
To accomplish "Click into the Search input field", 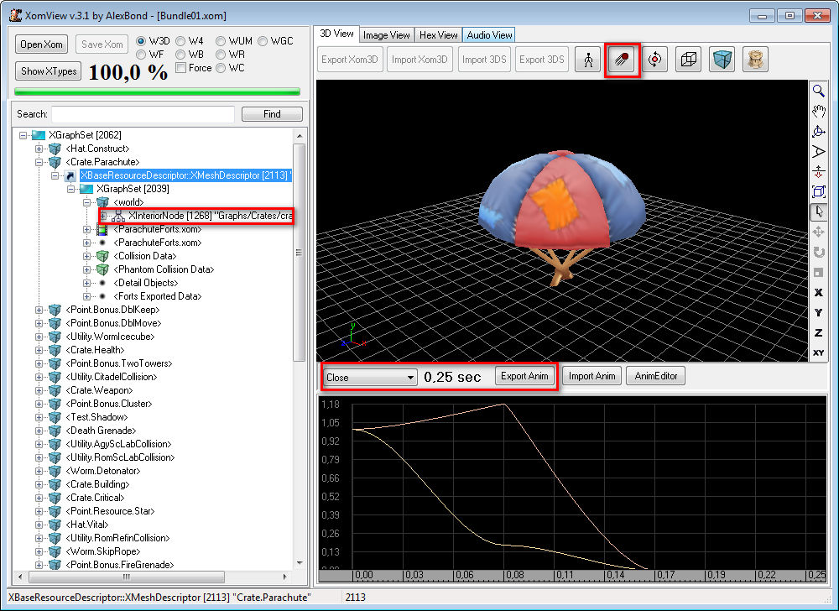I will point(143,114).
